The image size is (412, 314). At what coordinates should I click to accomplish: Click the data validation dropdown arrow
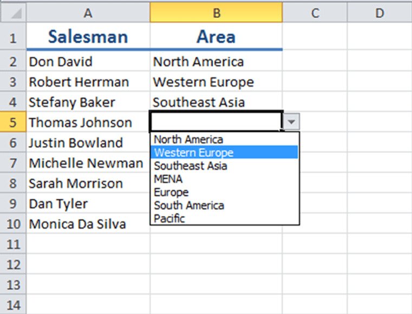point(292,122)
